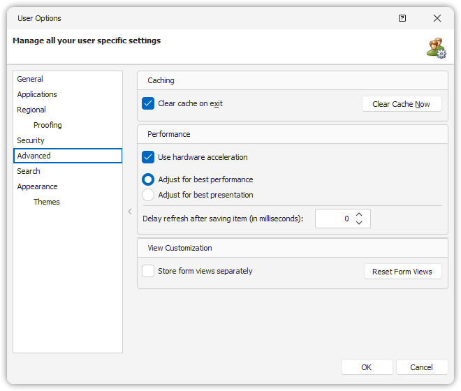The width and height of the screenshot is (461, 391).
Task: Confirm changes with the OK button
Action: coord(367,367)
